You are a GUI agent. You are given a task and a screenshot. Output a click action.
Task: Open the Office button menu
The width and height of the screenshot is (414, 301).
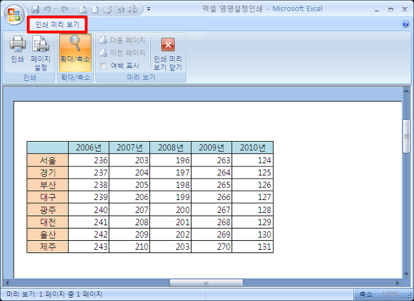click(14, 14)
